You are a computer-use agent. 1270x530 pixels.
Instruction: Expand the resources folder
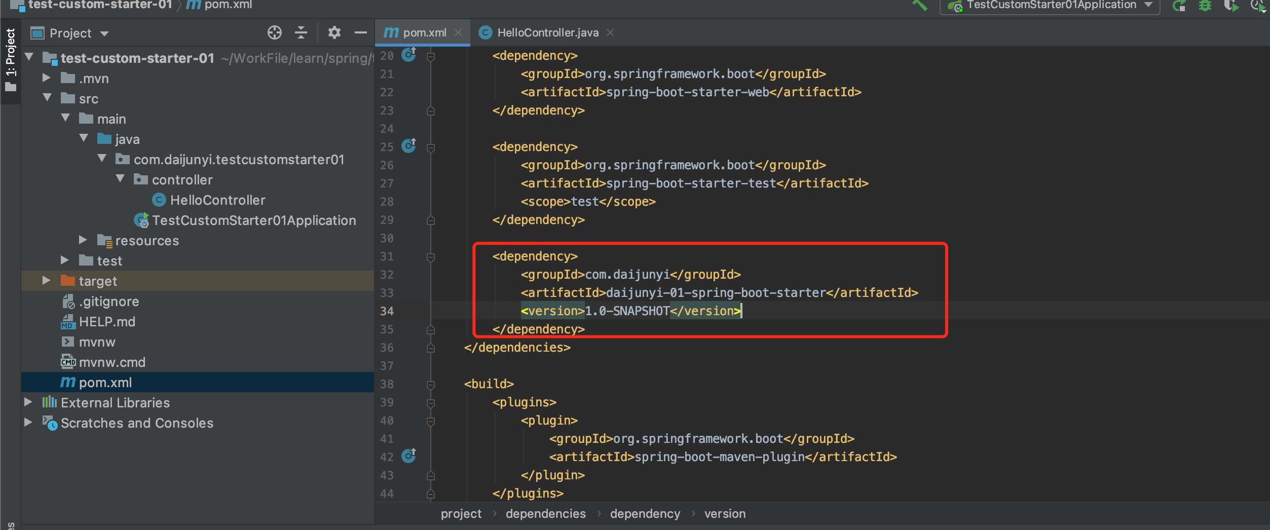(x=83, y=240)
